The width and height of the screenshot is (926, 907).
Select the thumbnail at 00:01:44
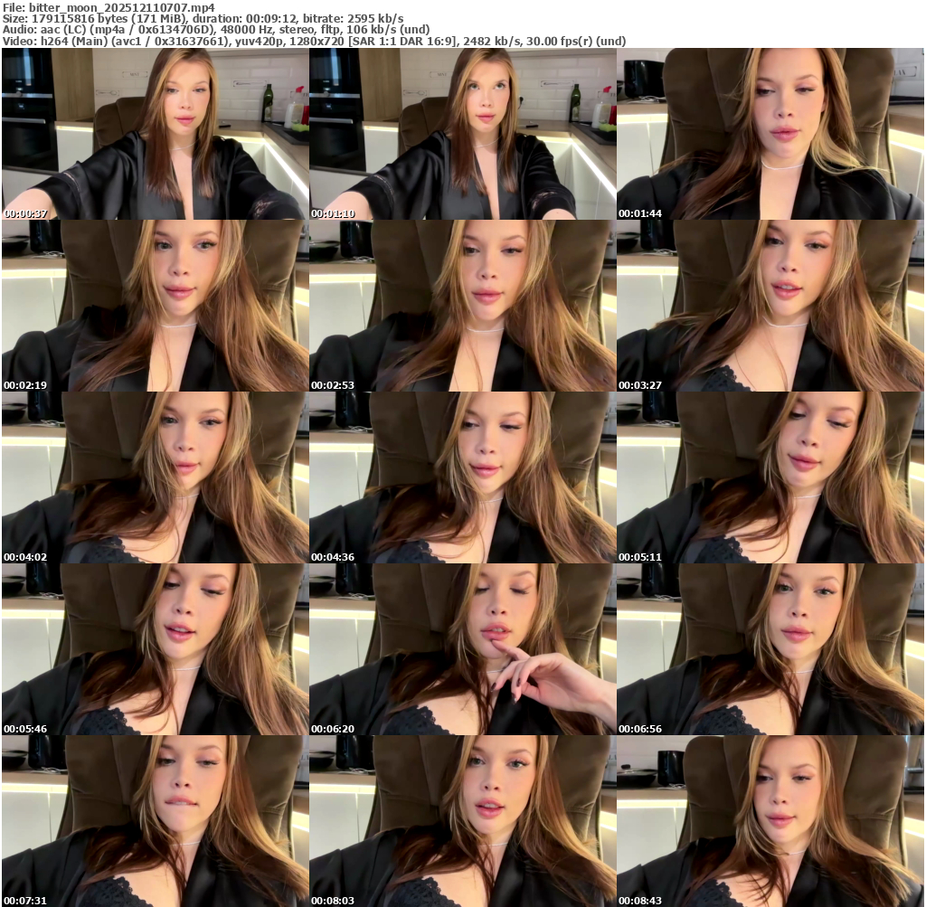coord(770,134)
